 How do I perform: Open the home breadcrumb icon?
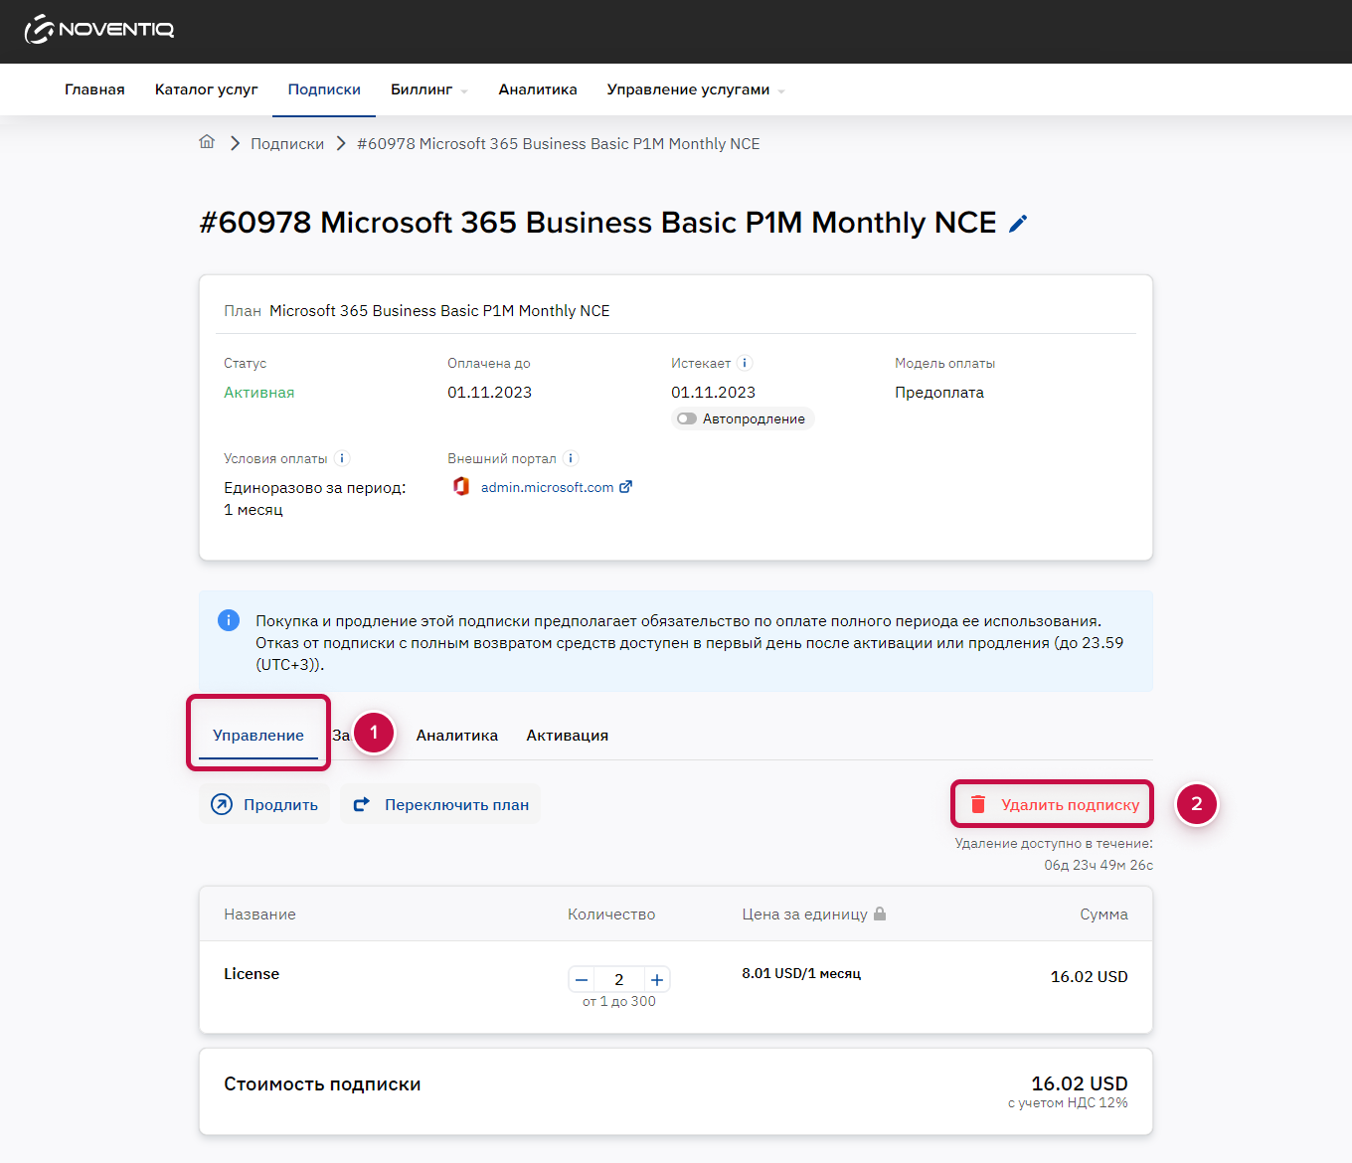[207, 142]
